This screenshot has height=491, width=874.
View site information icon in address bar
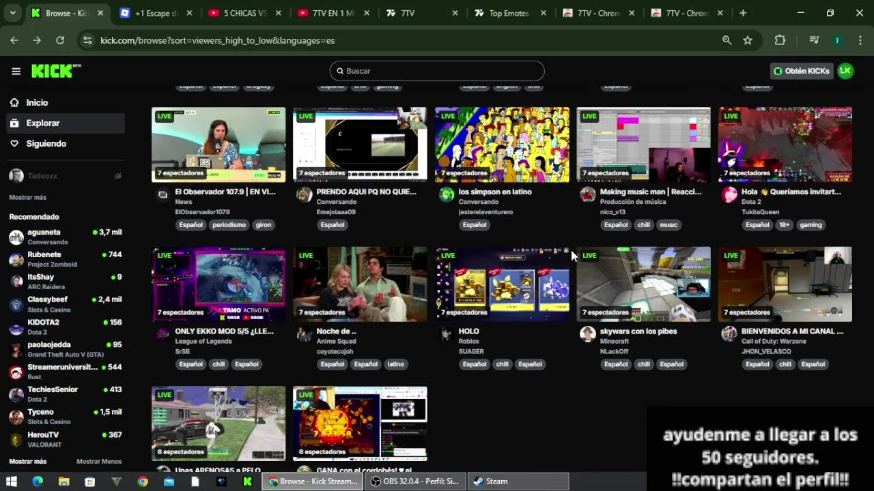(87, 40)
